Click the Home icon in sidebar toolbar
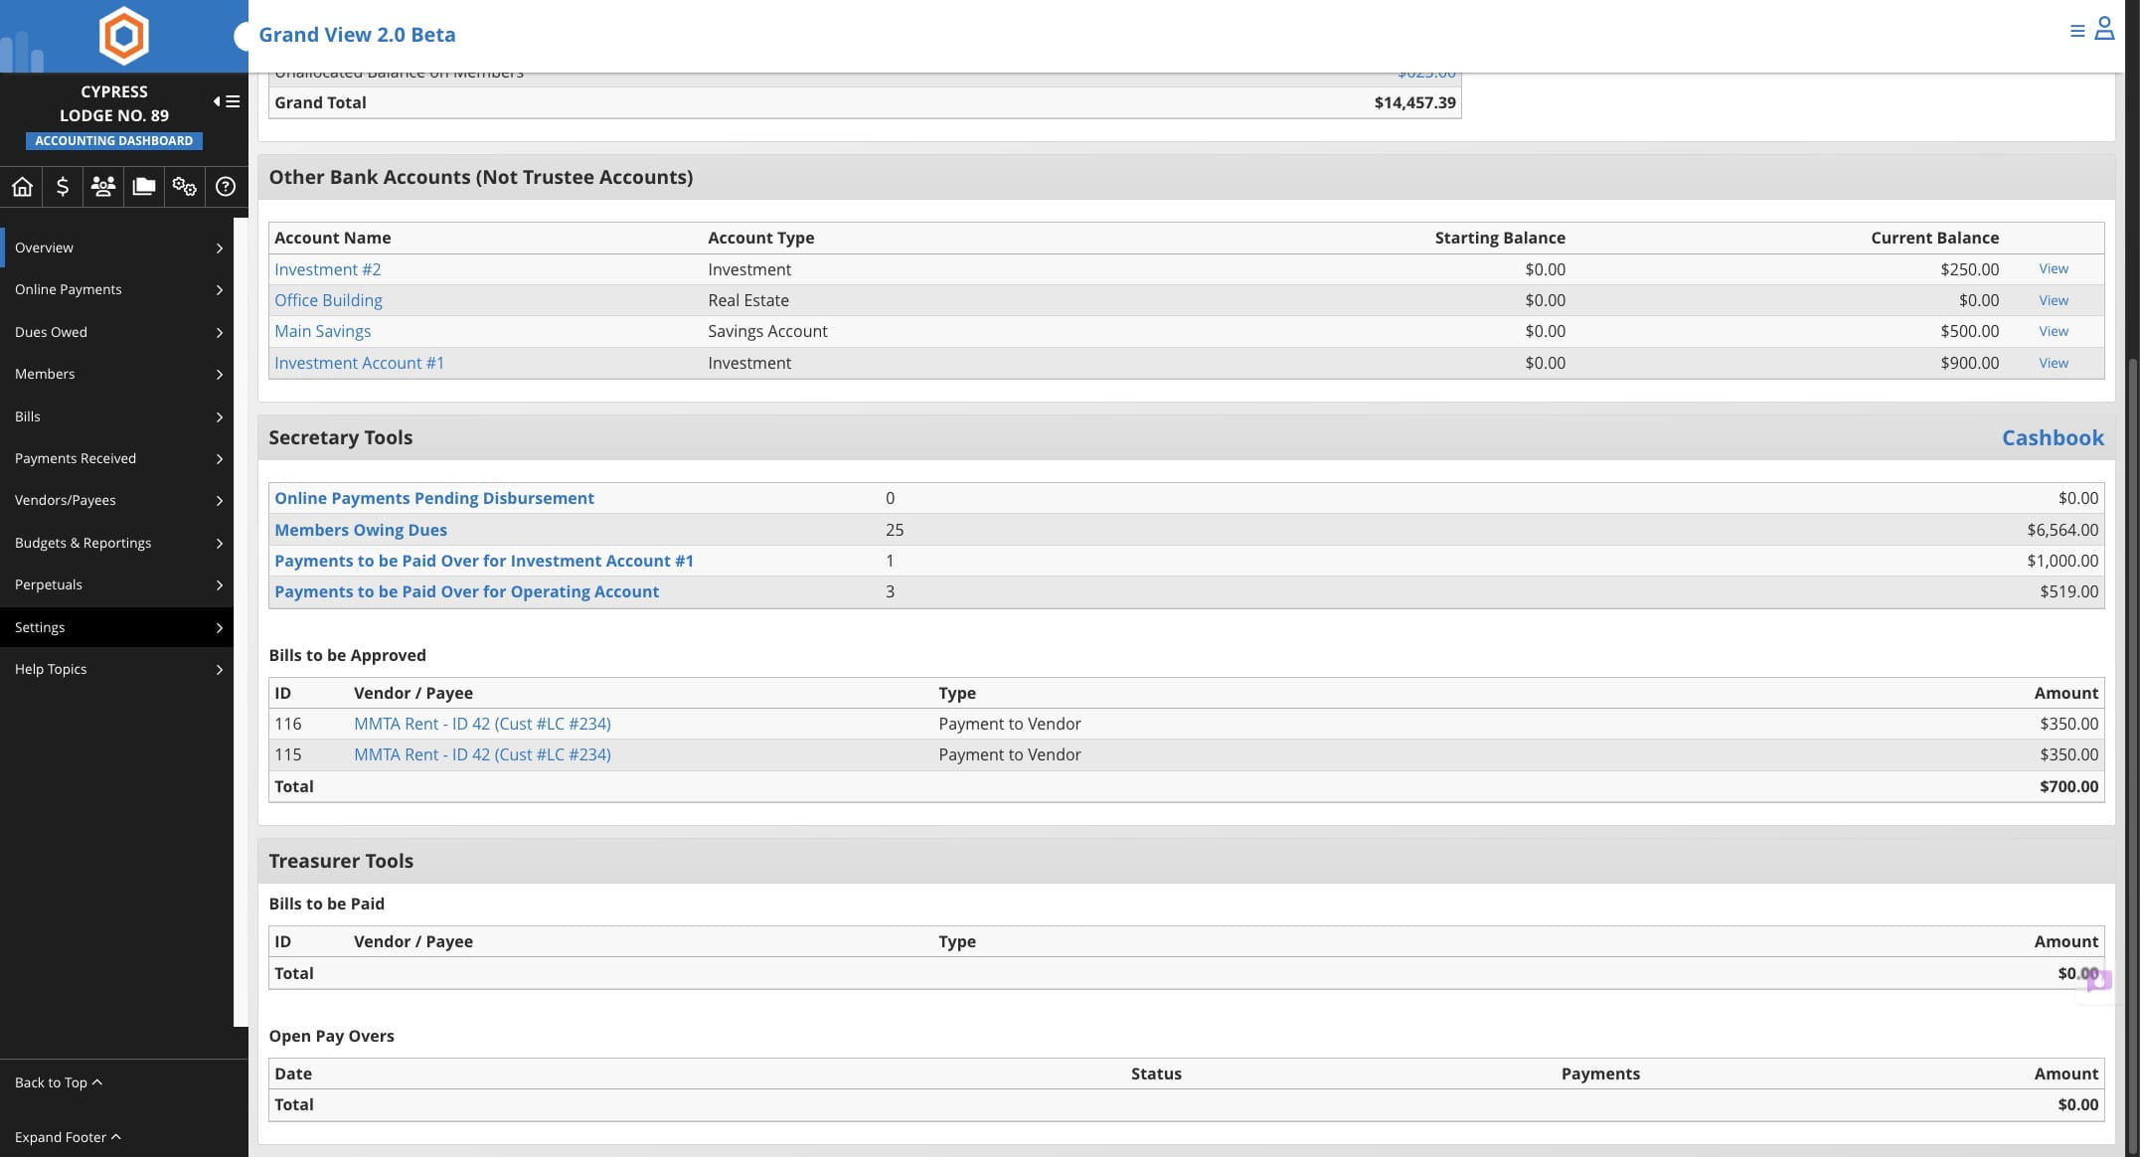The width and height of the screenshot is (2140, 1157). [22, 186]
